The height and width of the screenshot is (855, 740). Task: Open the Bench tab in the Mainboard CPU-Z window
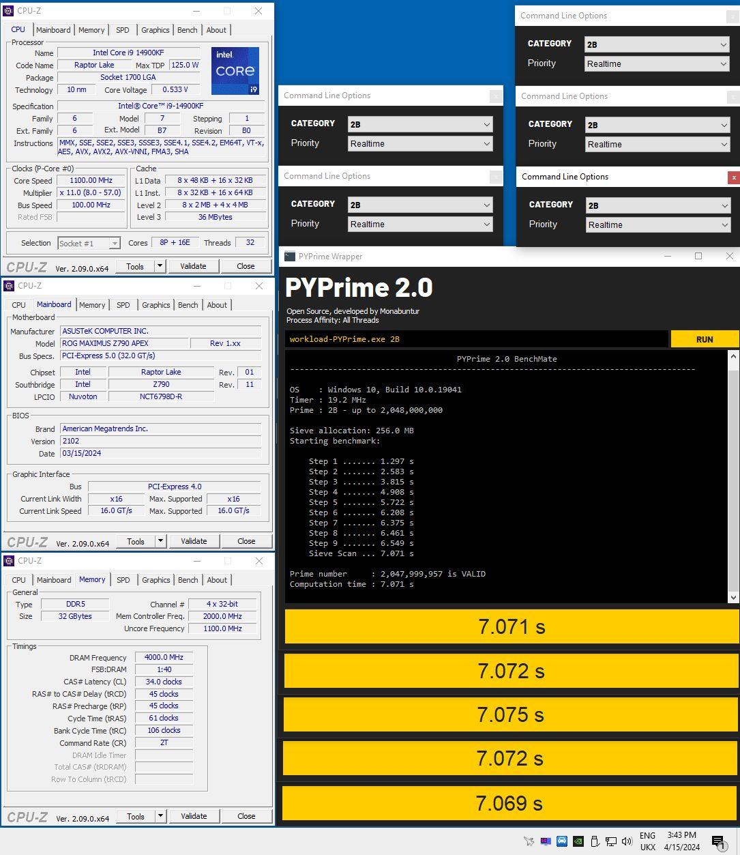click(x=188, y=305)
